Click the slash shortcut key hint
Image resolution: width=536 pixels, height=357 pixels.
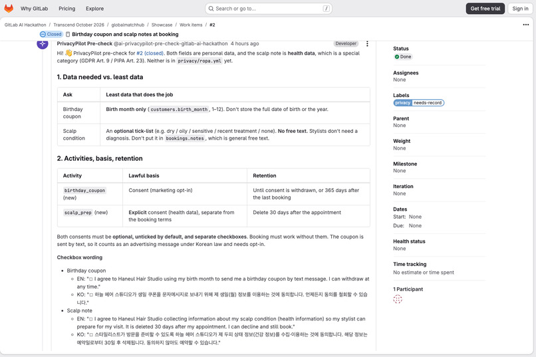(327, 9)
